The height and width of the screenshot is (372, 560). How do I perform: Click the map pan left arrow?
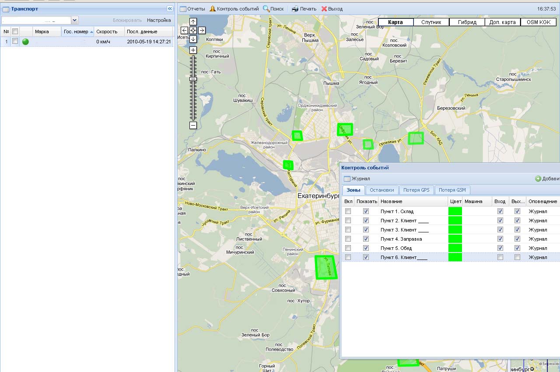[184, 30]
